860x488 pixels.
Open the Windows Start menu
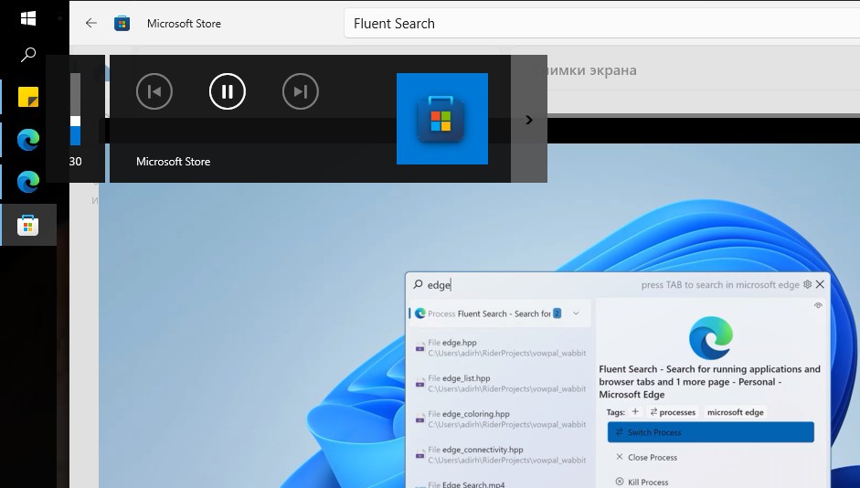(28, 18)
